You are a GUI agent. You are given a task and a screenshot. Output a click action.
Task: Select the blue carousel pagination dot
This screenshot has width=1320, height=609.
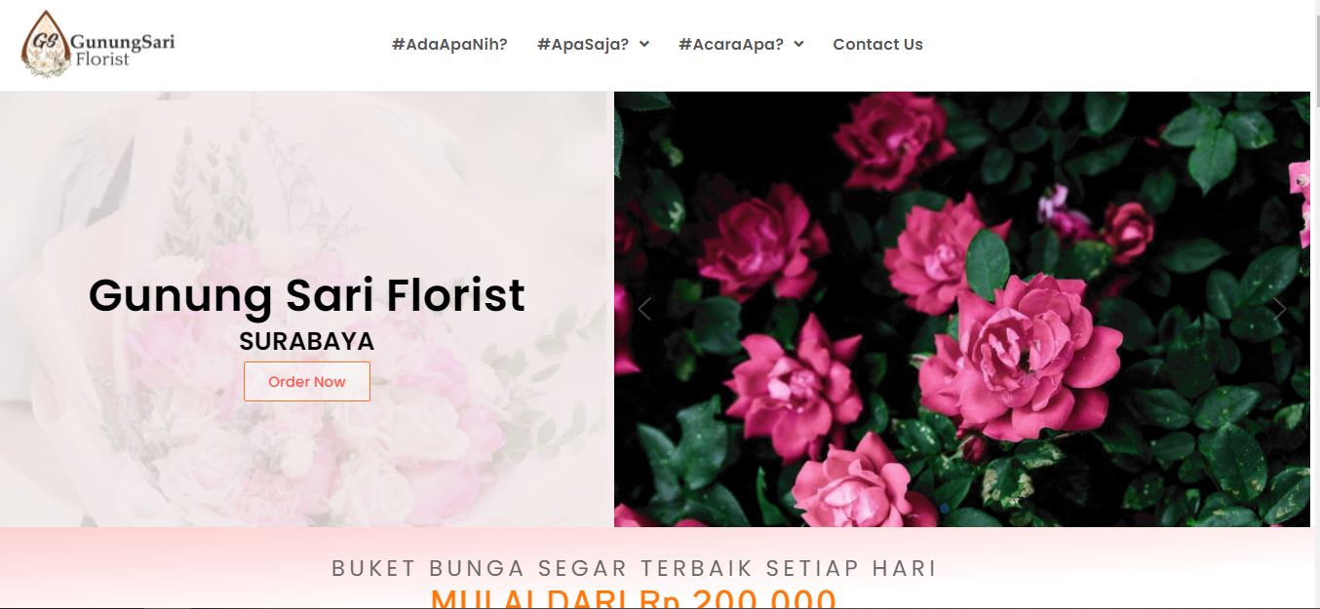point(944,508)
